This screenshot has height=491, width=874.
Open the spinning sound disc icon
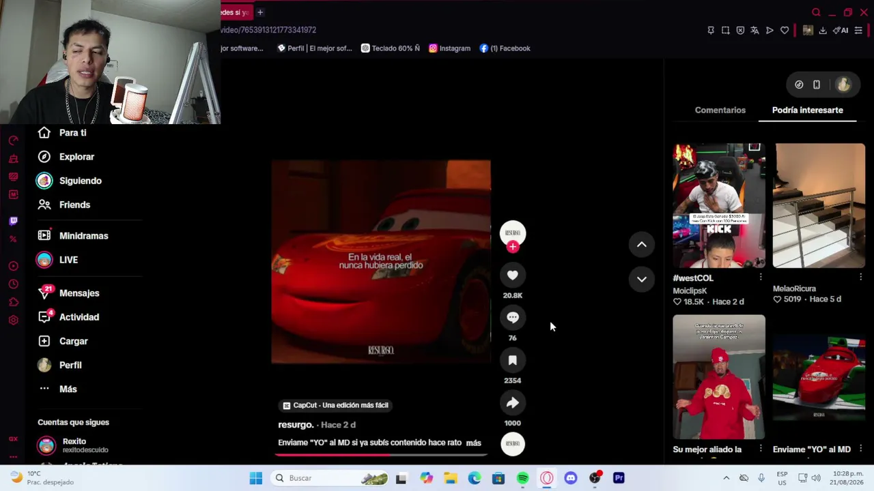[x=513, y=444]
